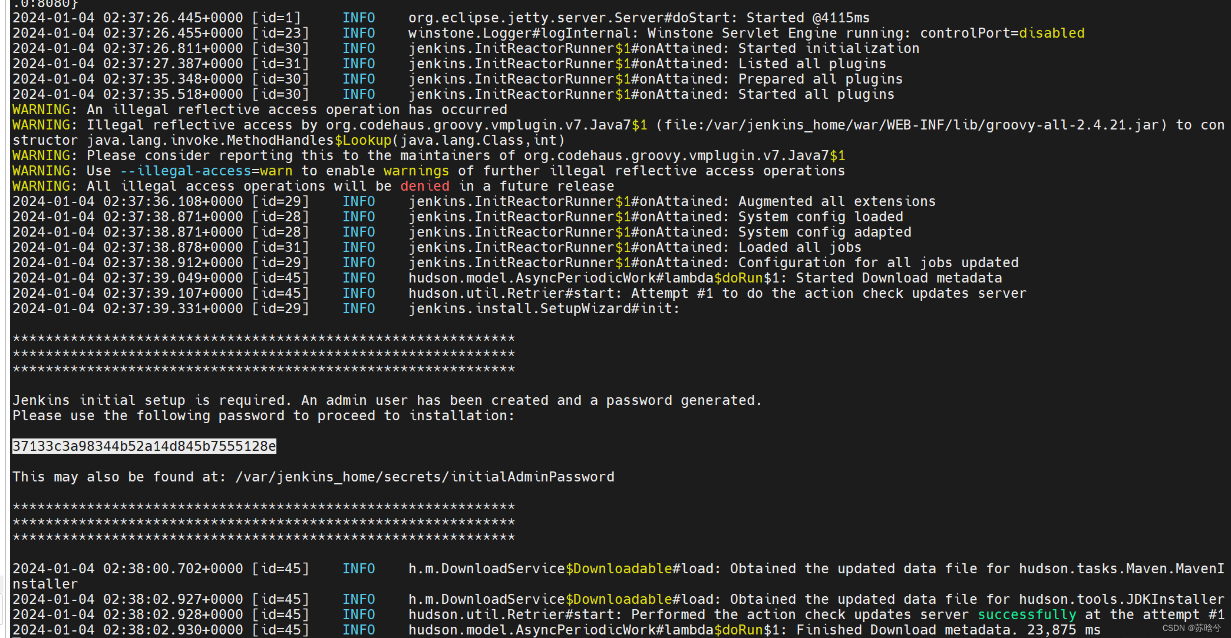Click the 'Augmented all extensions' log message
This screenshot has width=1231, height=638.
coord(837,201)
